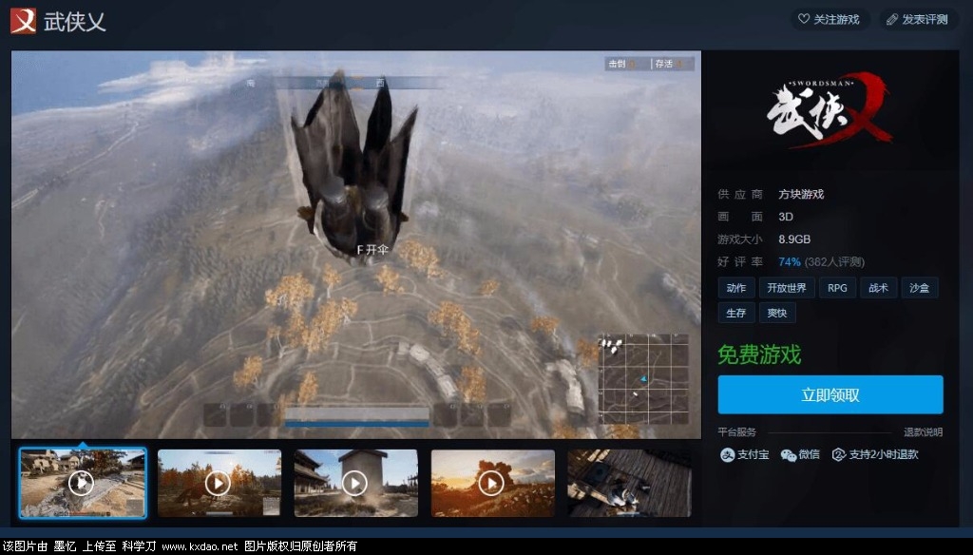The image size is (973, 555).
Task: Play the fourth sunset video thumbnail
Action: tap(491, 484)
